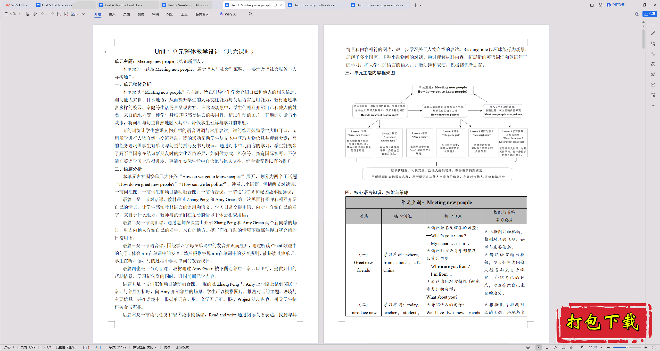Open the more options ellipsis in right sidebar
The image size is (660, 351).
coord(653,106)
